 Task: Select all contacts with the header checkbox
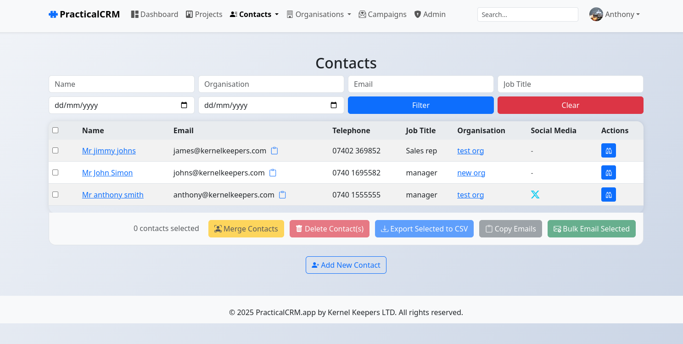click(56, 130)
